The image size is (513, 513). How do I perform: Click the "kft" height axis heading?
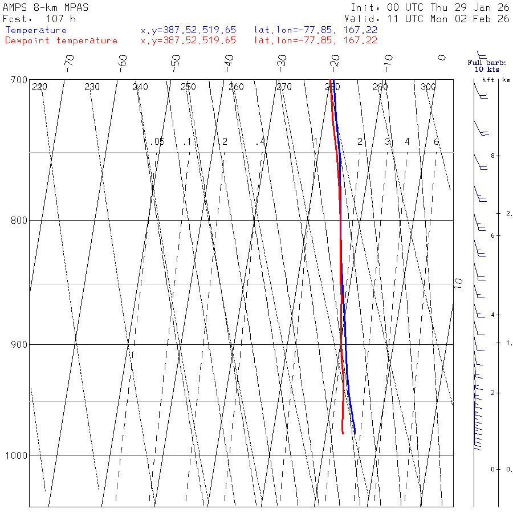[x=488, y=80]
